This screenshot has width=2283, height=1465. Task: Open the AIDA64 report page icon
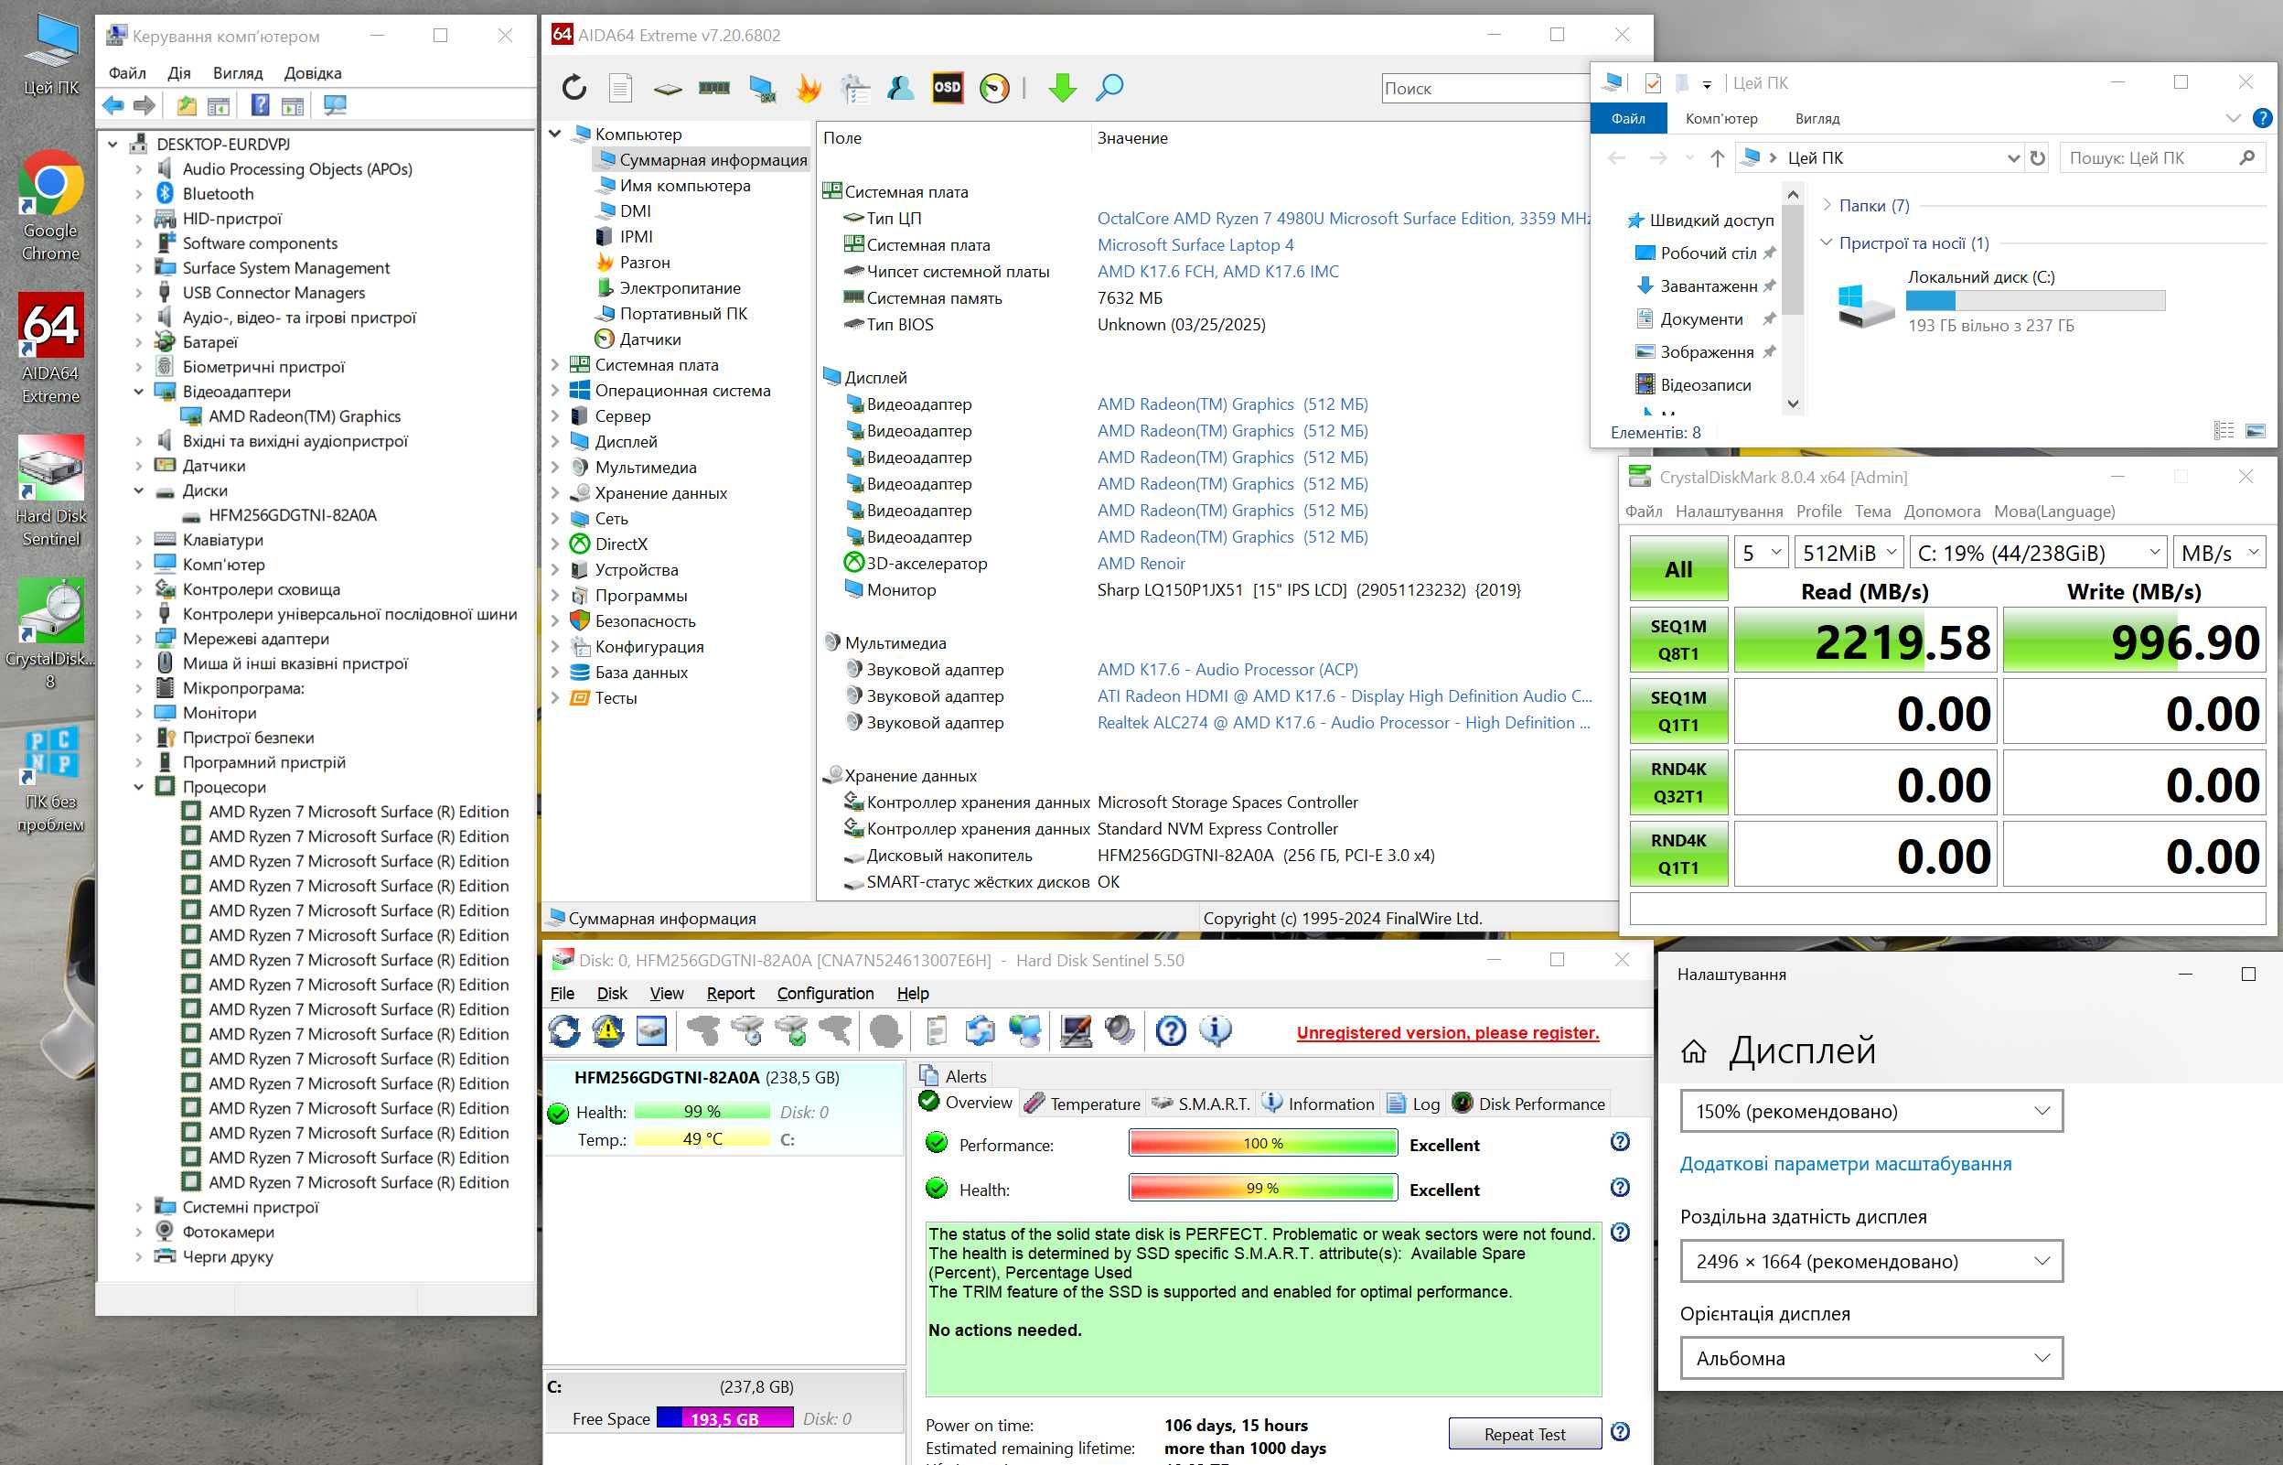click(620, 88)
